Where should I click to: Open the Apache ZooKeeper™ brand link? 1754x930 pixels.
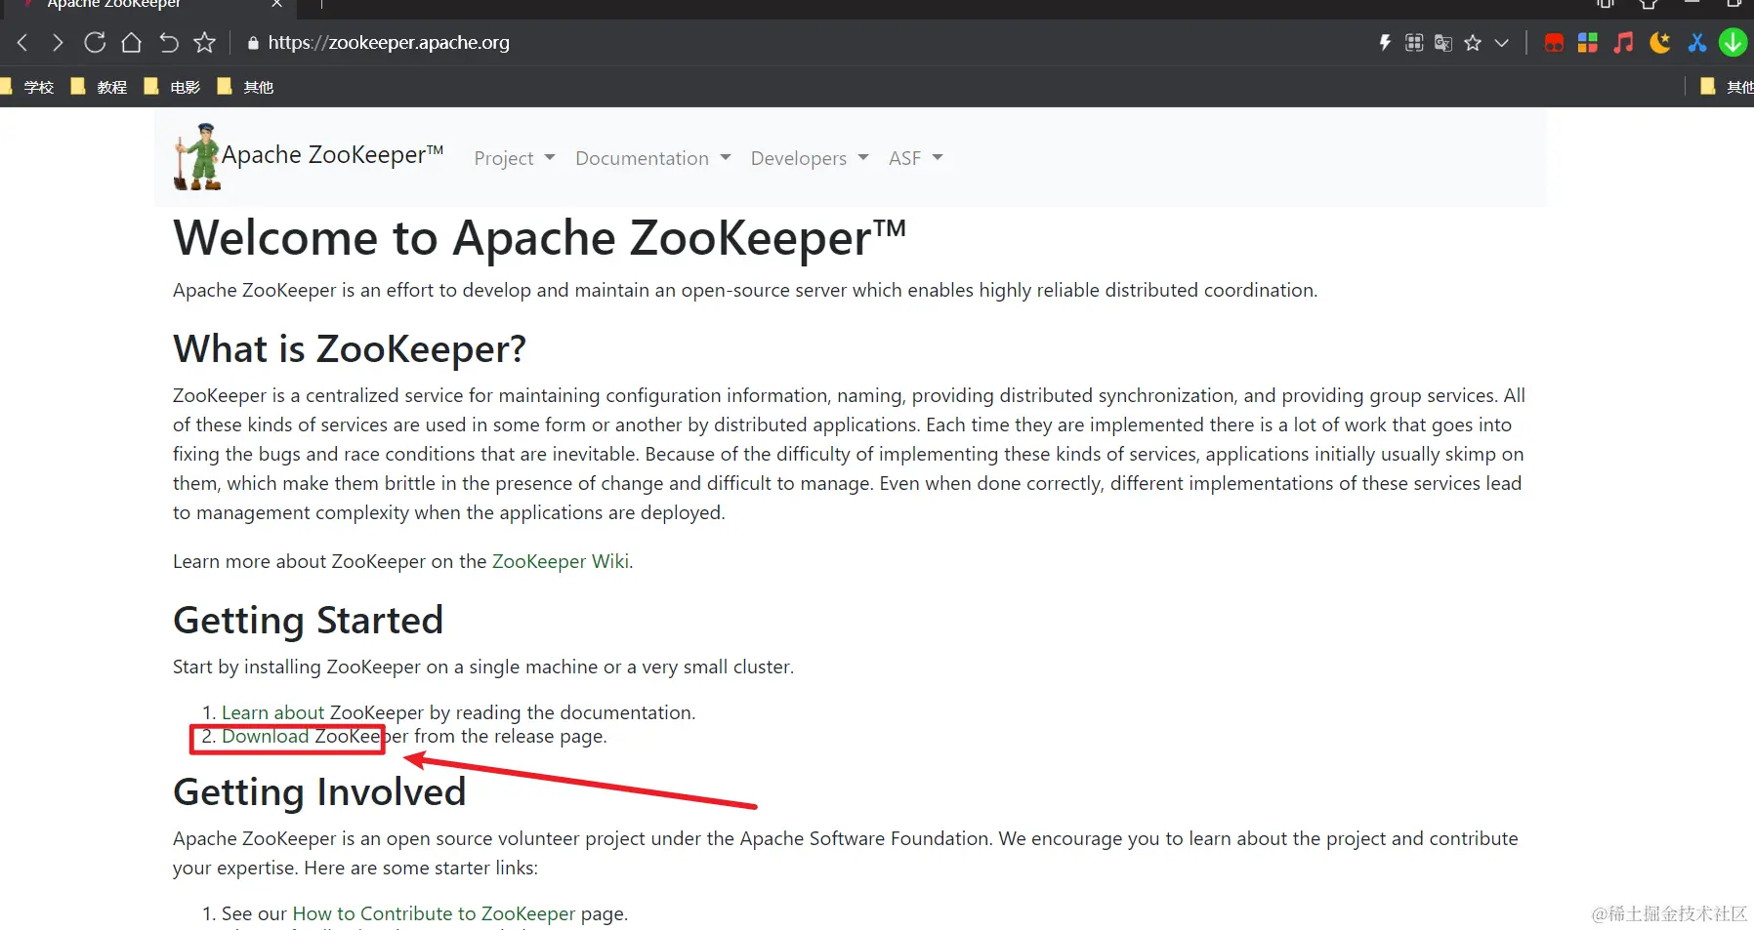[333, 155]
